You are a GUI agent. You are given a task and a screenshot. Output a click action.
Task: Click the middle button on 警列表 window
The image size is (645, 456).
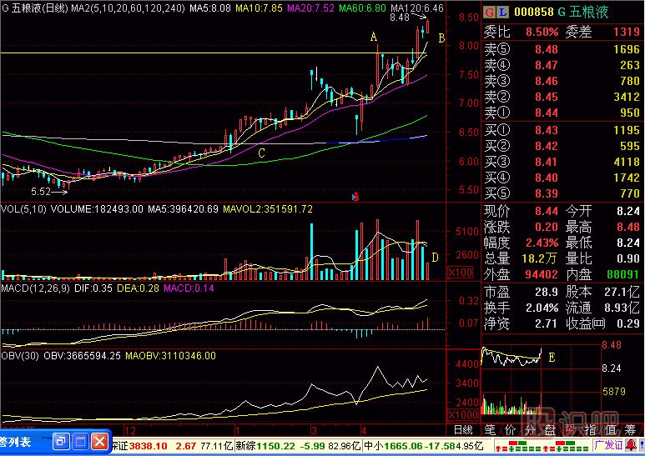pos(81,441)
